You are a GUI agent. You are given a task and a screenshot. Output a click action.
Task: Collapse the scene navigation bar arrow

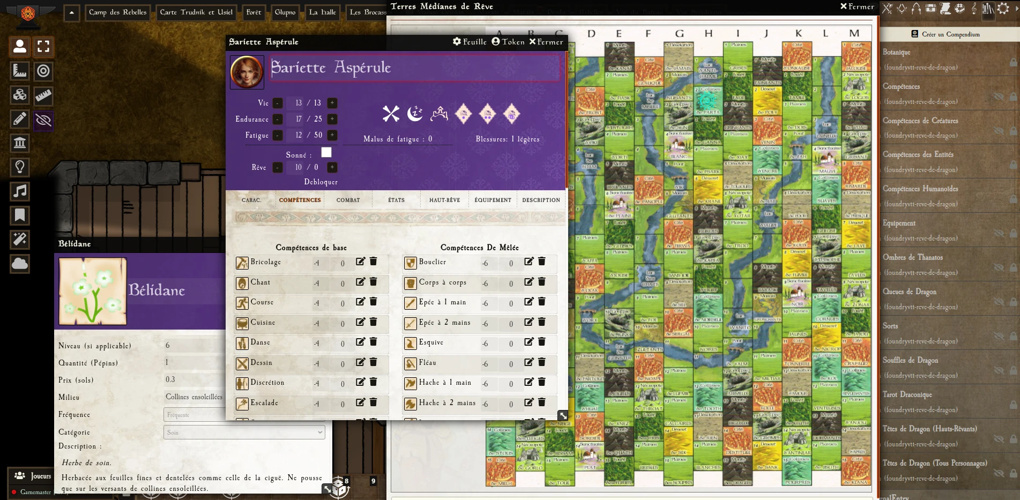[71, 13]
